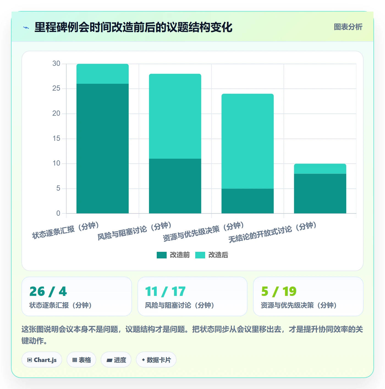The width and height of the screenshot is (385, 389).
Task: Open the 5 / 19 资源与优先级决策 data card
Action: (308, 296)
